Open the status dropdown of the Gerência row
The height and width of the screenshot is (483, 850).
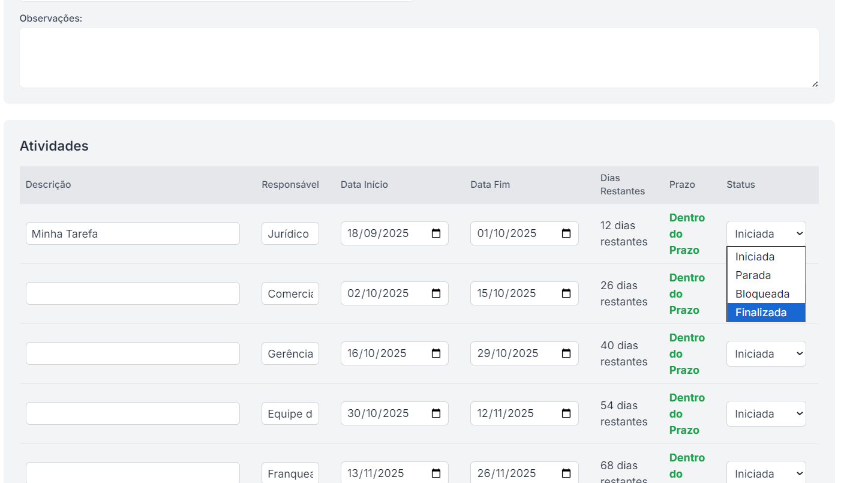[765, 353]
